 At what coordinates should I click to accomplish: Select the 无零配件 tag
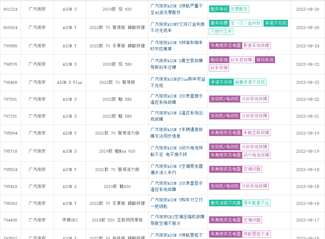point(239,9)
